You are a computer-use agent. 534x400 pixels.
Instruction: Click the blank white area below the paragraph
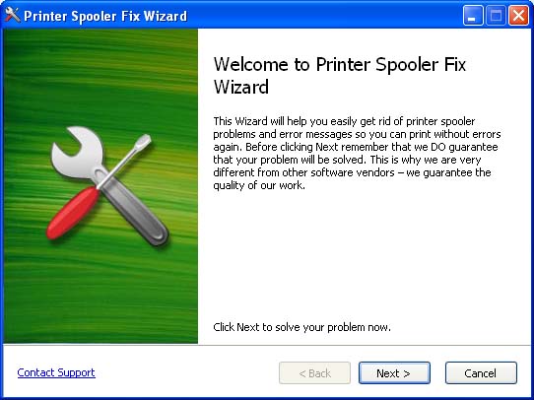tap(365, 255)
